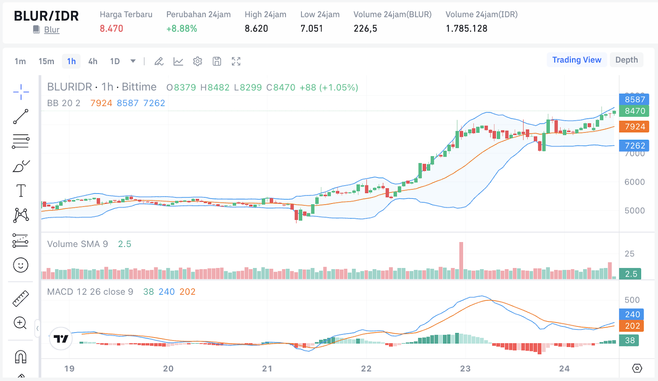Viewport: 658px width, 381px height.
Task: Click the Volume 24jam(IDR) value 1.785.128
Action: [x=466, y=29]
